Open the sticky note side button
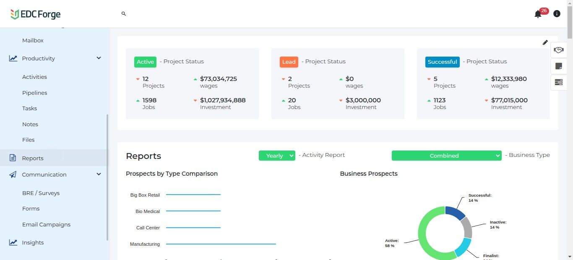 [558, 66]
